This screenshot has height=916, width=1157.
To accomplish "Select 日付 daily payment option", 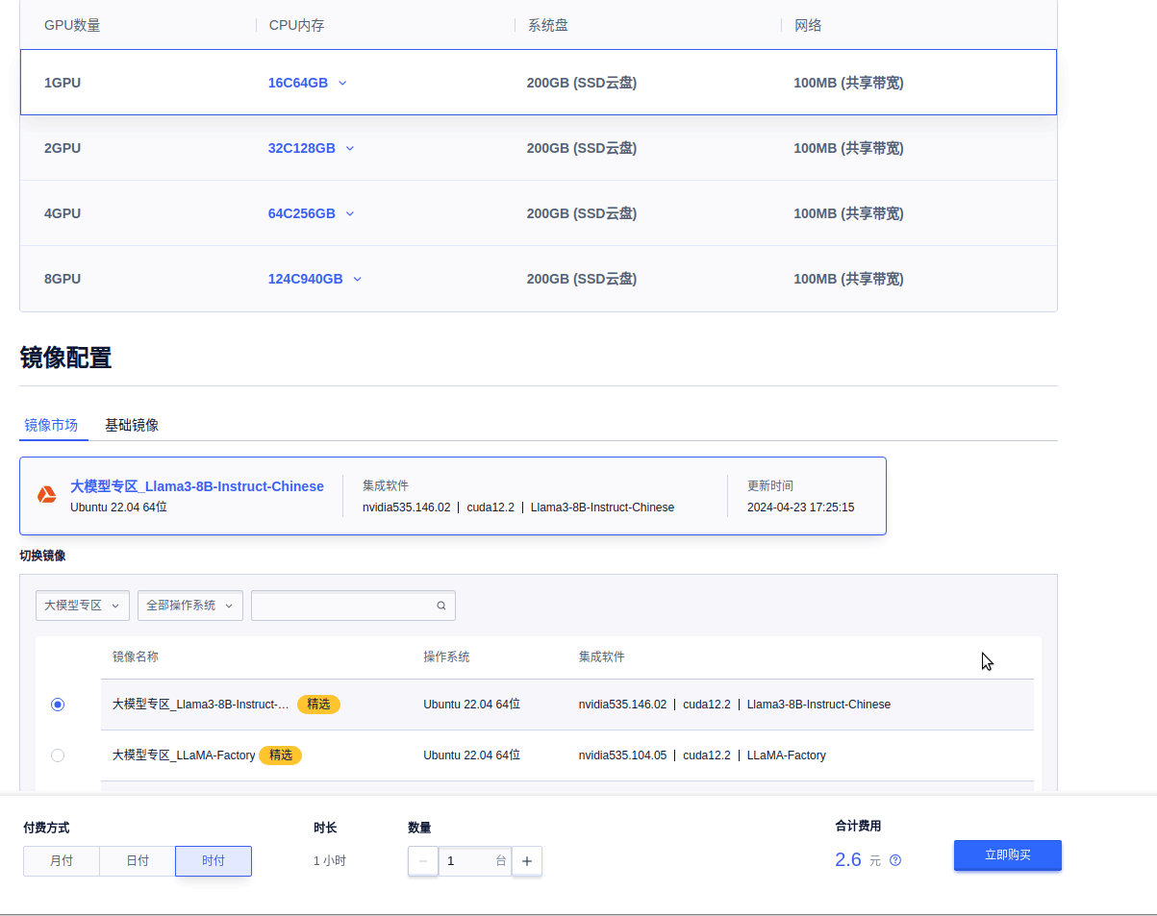I will [137, 860].
